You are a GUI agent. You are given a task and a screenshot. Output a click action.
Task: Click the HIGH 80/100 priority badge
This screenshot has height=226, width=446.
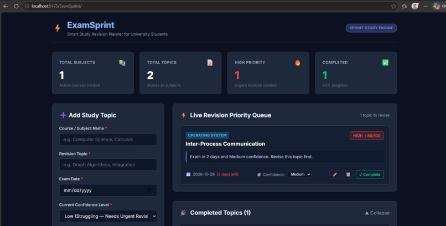pyautogui.click(x=367, y=136)
